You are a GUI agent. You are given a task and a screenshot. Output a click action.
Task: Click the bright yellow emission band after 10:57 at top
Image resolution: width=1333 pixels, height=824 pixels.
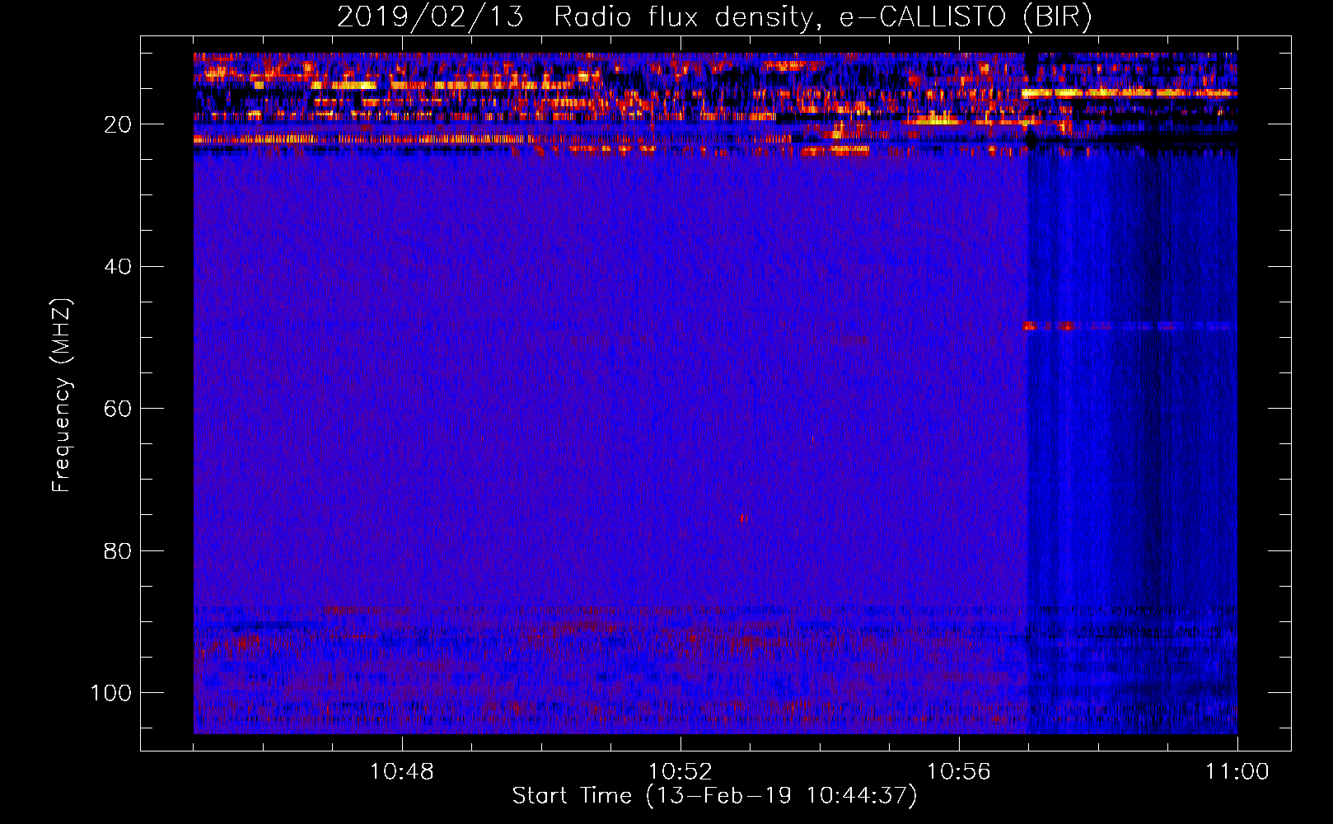pos(1129,93)
